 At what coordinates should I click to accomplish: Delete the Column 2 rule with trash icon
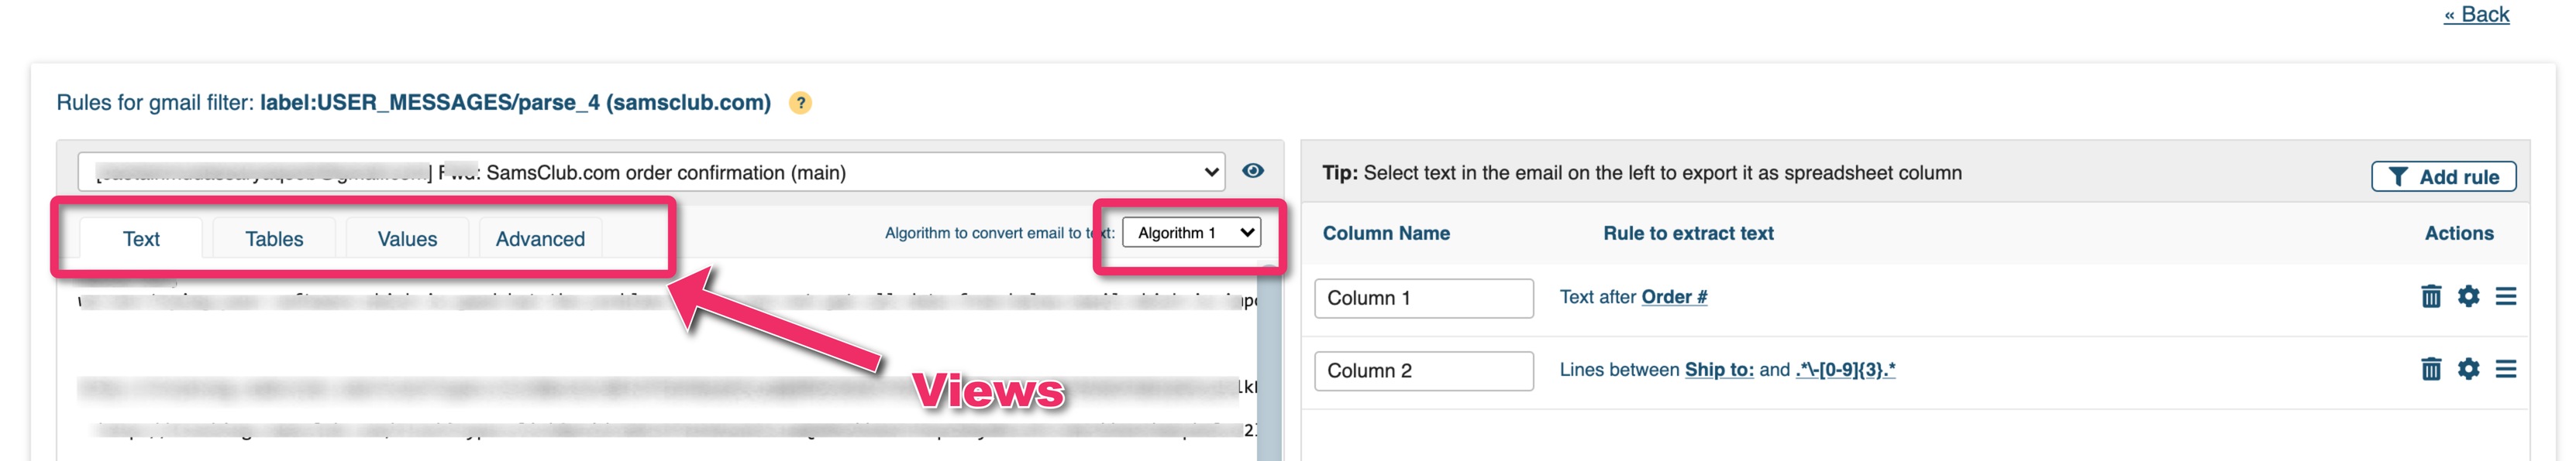[2431, 369]
